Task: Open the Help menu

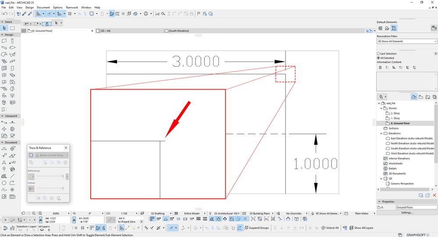Action: pyautogui.click(x=97, y=7)
